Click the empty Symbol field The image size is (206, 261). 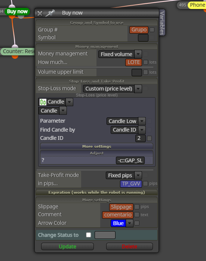tap(143, 38)
